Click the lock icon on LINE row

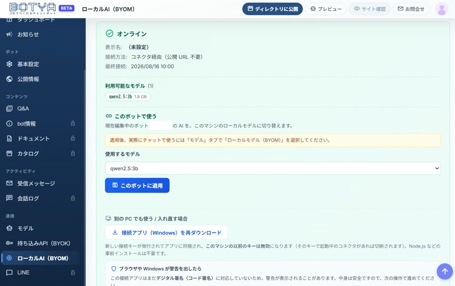tap(73, 272)
